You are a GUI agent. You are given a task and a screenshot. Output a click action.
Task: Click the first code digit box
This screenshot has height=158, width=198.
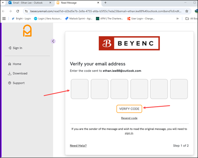tap(80, 89)
